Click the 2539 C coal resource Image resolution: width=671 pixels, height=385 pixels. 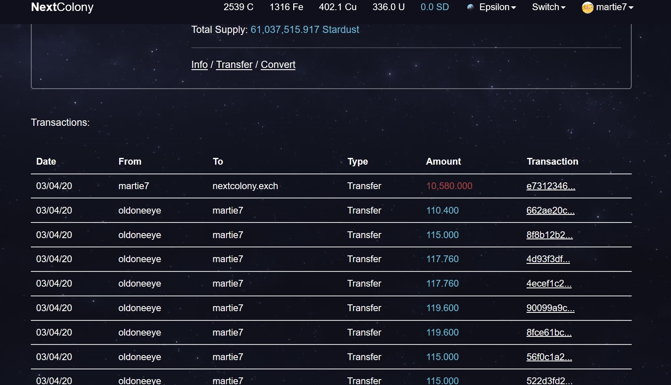[238, 7]
